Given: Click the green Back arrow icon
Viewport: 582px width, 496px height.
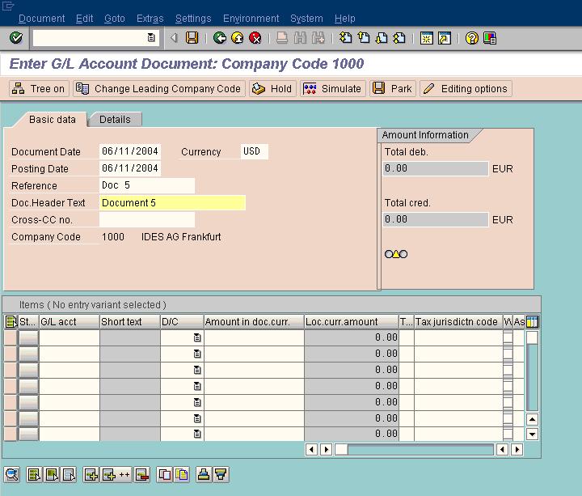Looking at the screenshot, I should coord(220,38).
